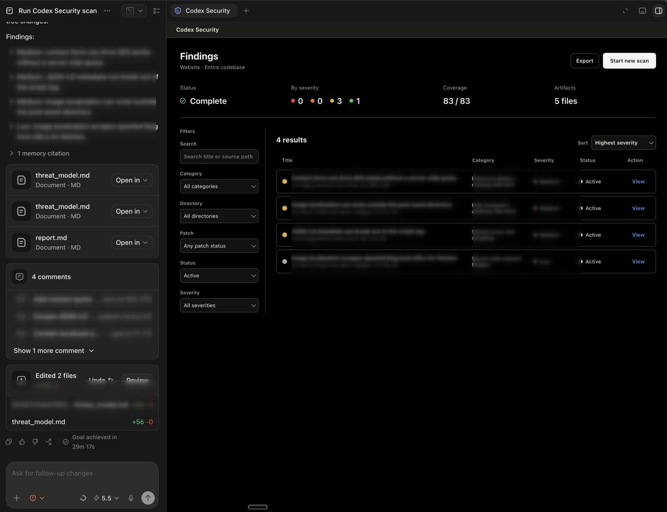
Task: Copy the response with the copy icon
Action: [9, 442]
